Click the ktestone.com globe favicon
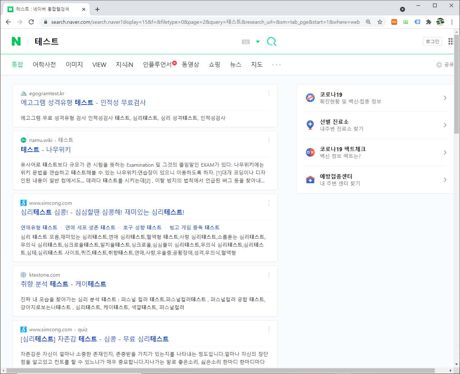The image size is (460, 374). [x=24, y=275]
